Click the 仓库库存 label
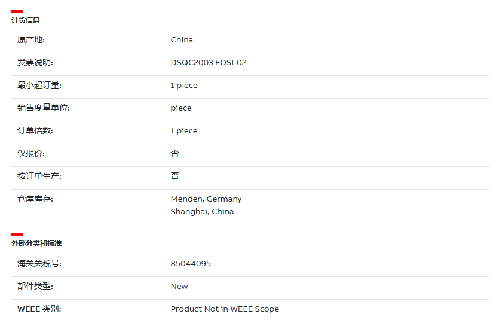Image resolution: width=493 pixels, height=329 pixels. pyautogui.click(x=35, y=199)
